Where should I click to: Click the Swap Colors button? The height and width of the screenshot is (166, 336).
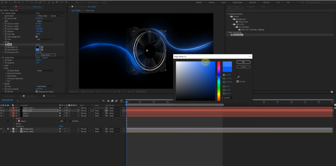coord(46,55)
